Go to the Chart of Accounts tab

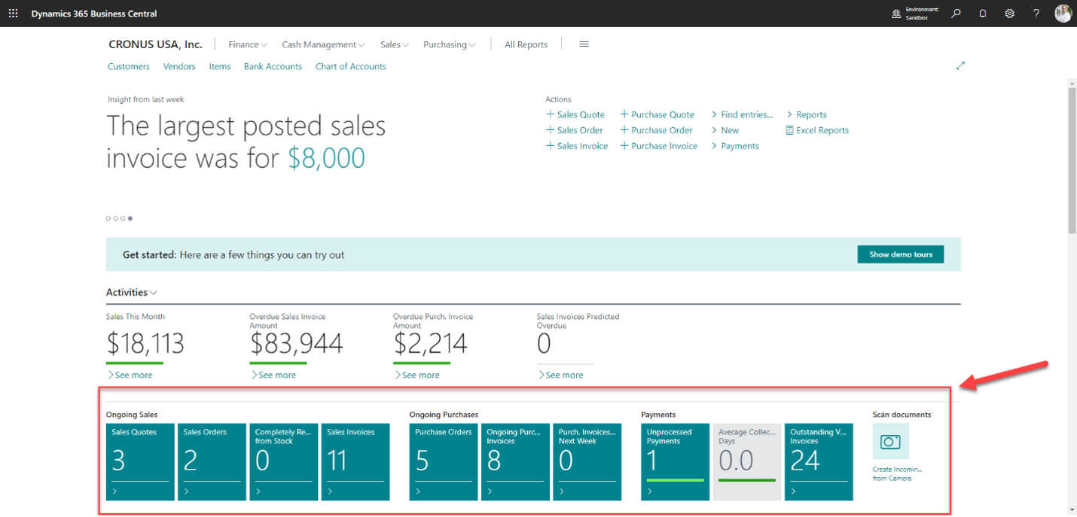point(350,66)
